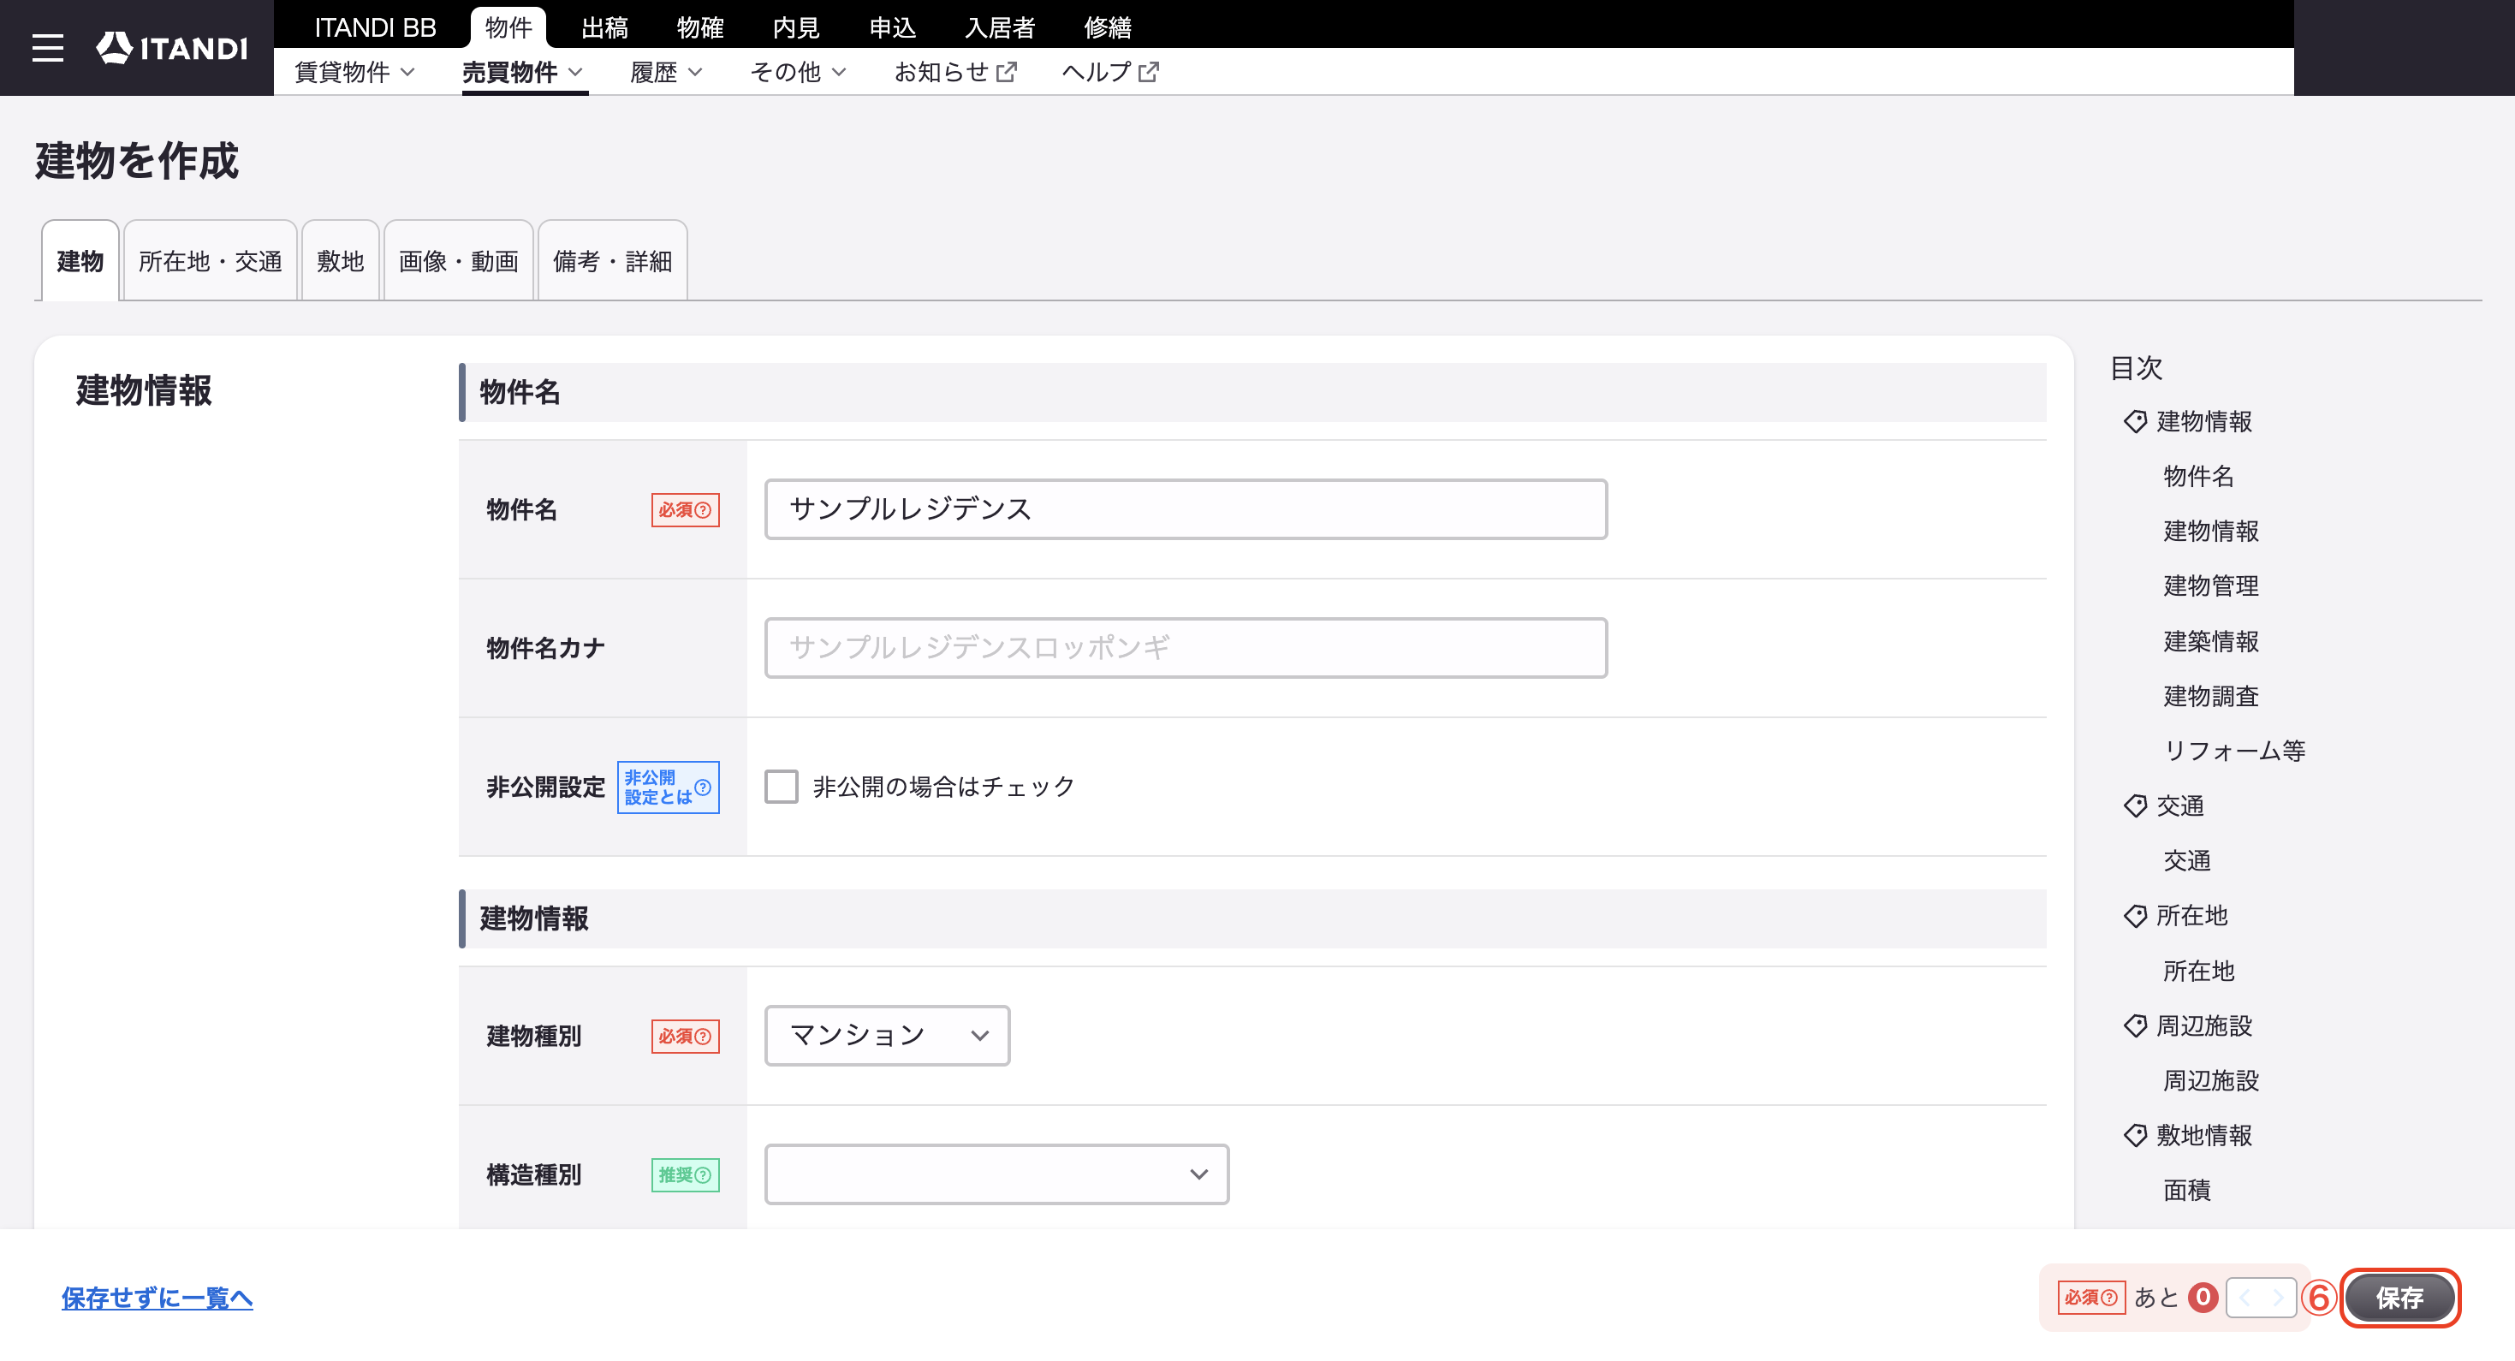Screen dimensions: 2515x1361
Task: Open the 建物種別 マンション dropdown
Action: 887,1036
